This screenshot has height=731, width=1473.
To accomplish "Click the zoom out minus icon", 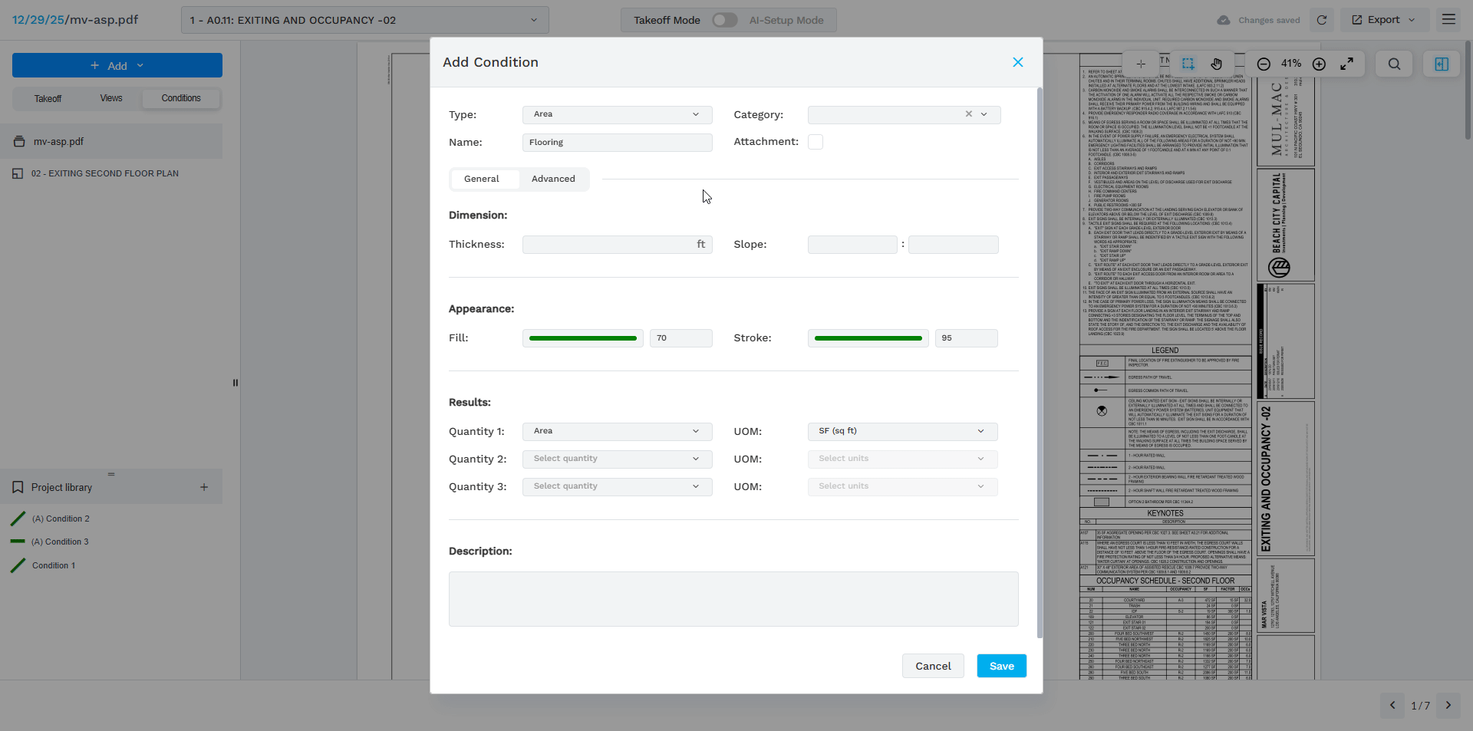I will coord(1264,64).
